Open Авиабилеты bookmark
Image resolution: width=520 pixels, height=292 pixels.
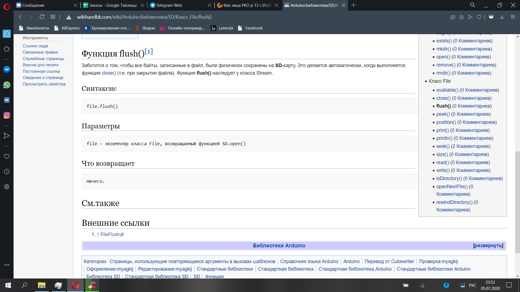coord(34,28)
